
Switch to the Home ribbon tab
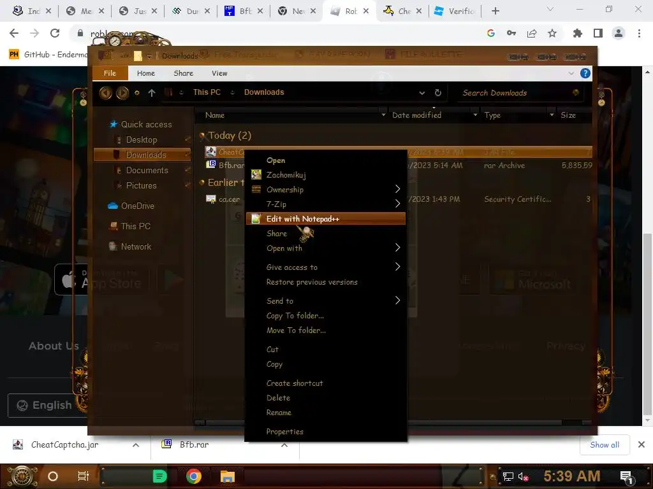146,73
